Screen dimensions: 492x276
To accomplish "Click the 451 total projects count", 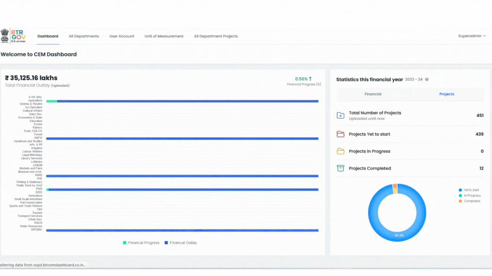I will point(480,115).
